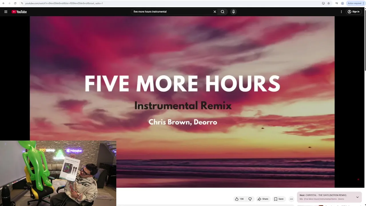Viewport: 366px width, 206px height.
Task: Open browser media controls icon
Action: pos(337,3)
